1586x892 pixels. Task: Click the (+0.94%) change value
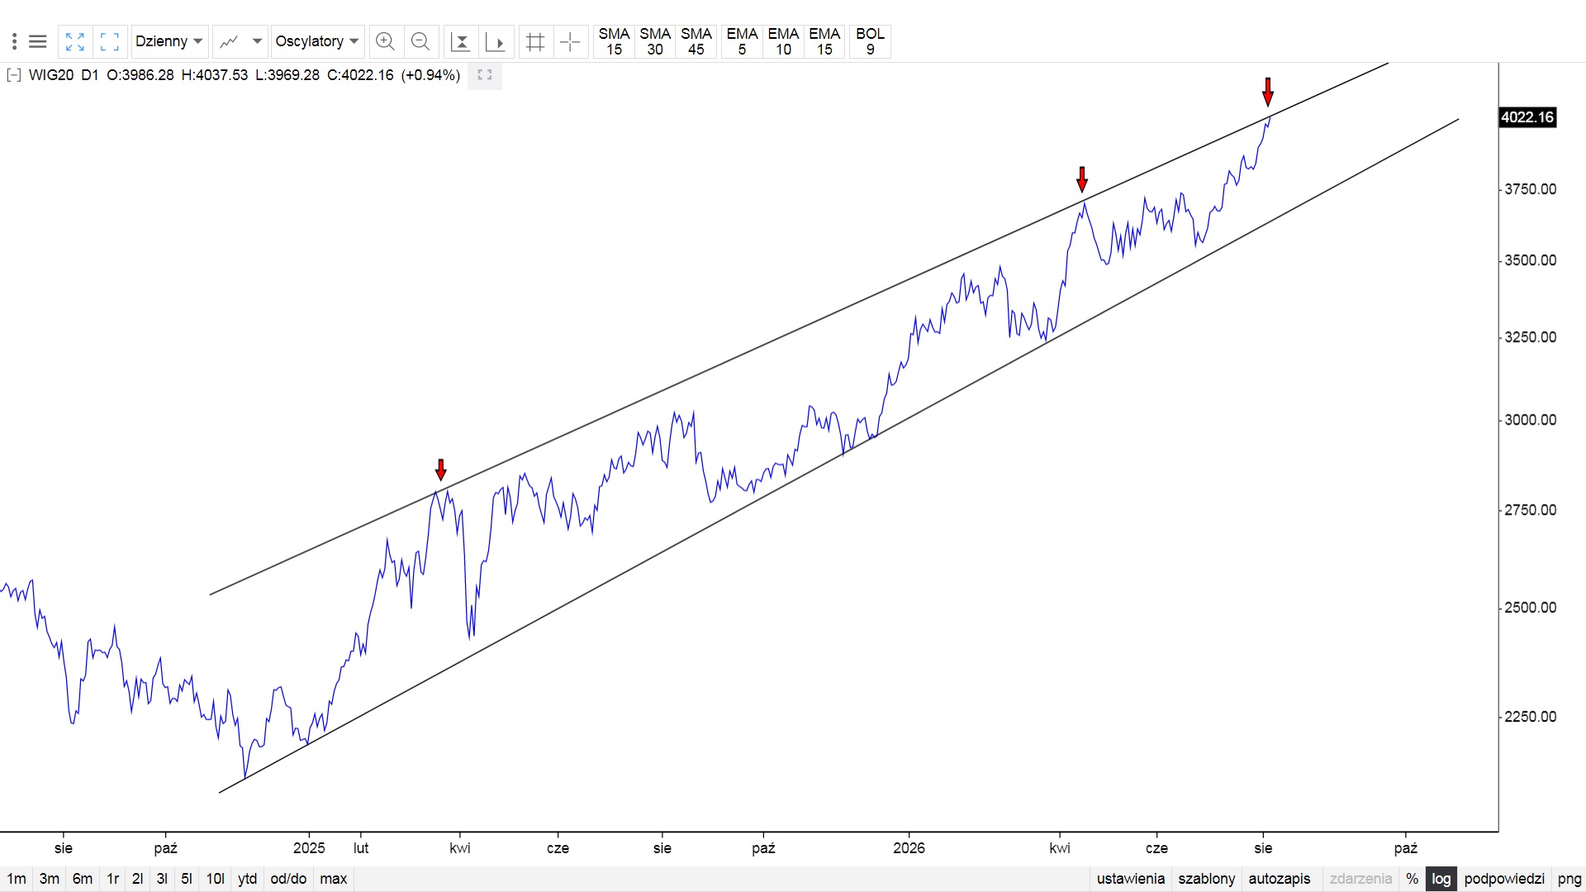coord(430,75)
